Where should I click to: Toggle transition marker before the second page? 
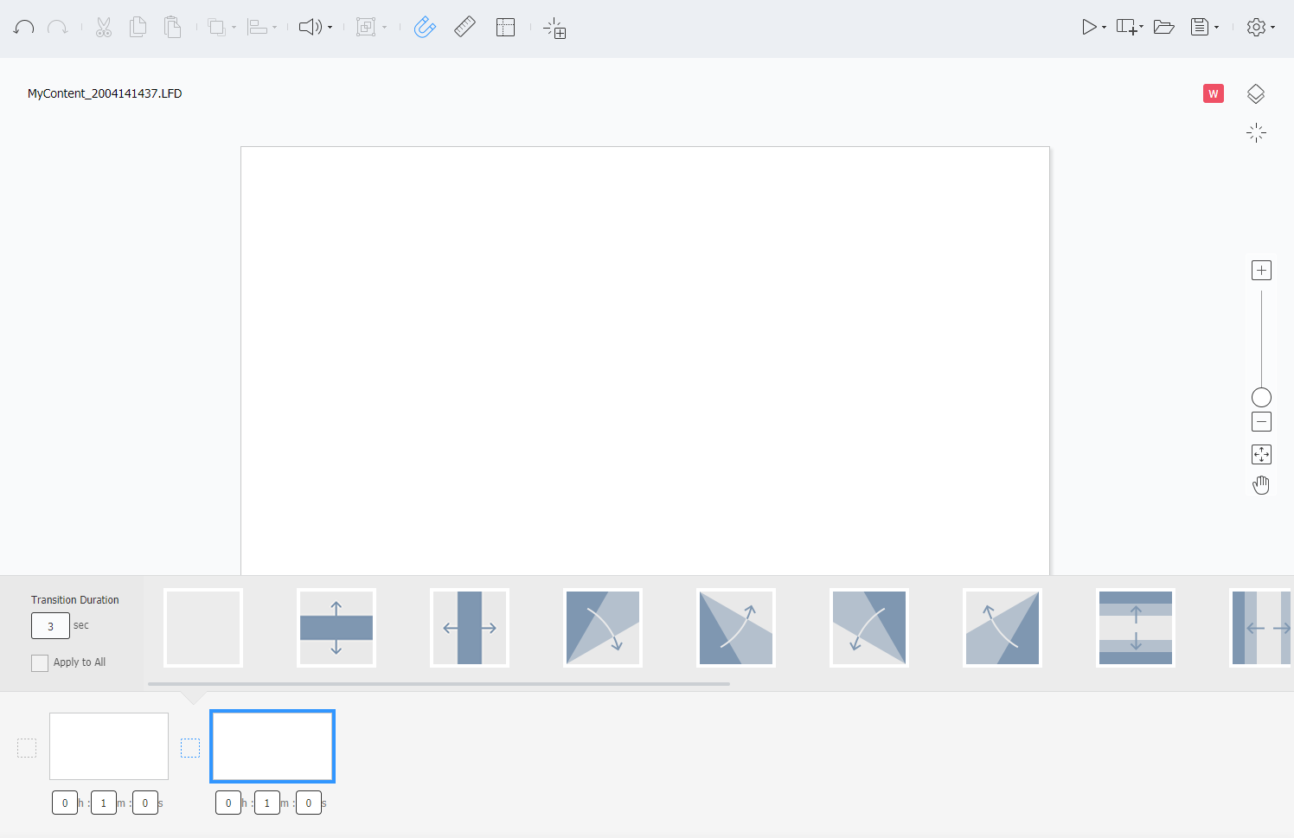point(190,748)
